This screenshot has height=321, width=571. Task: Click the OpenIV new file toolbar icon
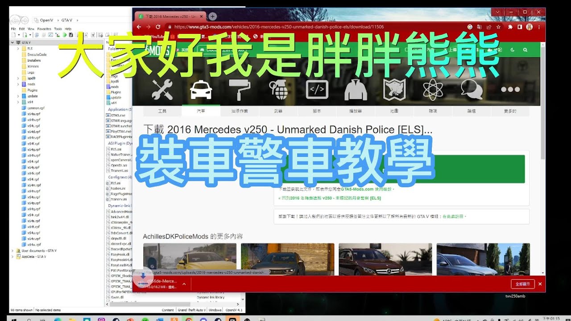14,35
